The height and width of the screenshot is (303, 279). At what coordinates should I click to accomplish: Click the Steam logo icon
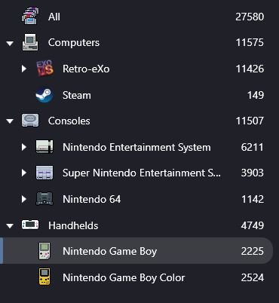pos(44,95)
